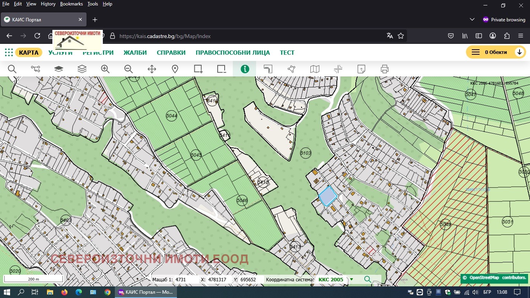The width and height of the screenshot is (530, 298).
Task: Open Firefox list all tabs chevron
Action: coord(472,19)
